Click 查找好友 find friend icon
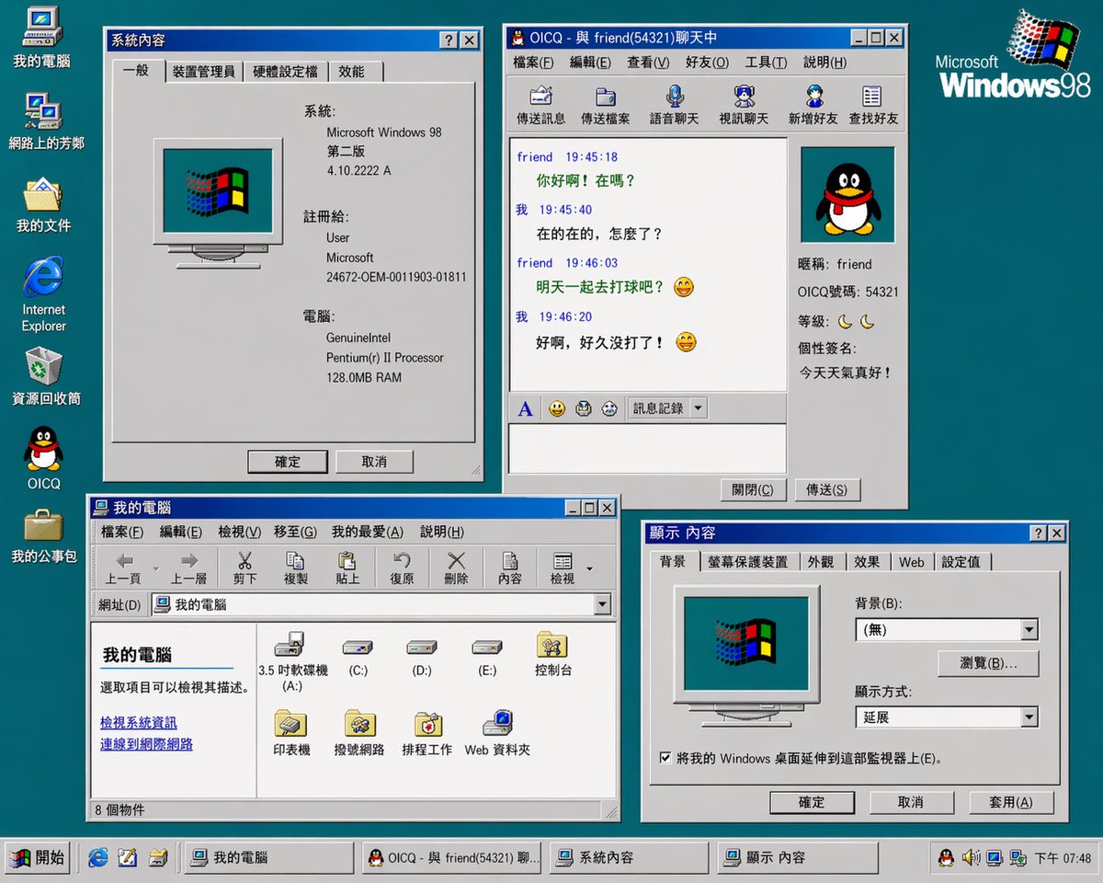1103x883 pixels. tap(873, 105)
